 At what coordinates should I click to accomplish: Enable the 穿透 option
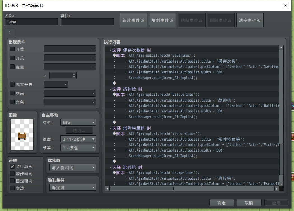coord(12,188)
